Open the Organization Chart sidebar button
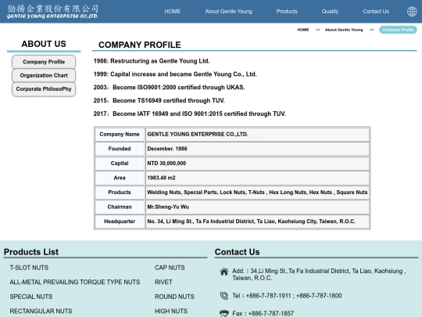The image size is (422, 317). 44,75
